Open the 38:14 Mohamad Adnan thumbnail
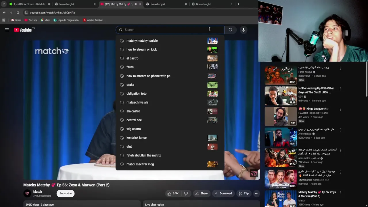Viewport: 368px width, 207px height. (x=281, y=179)
